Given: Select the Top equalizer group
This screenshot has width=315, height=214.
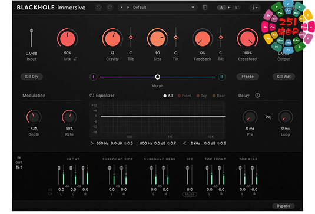Looking at the screenshot, I should [202, 96].
